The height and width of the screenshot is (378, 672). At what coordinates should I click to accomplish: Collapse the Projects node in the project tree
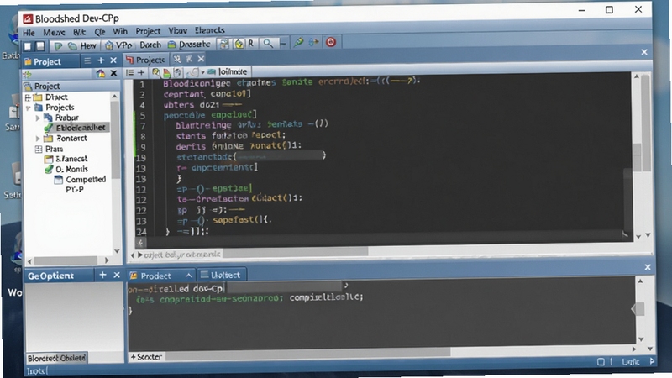(x=29, y=108)
